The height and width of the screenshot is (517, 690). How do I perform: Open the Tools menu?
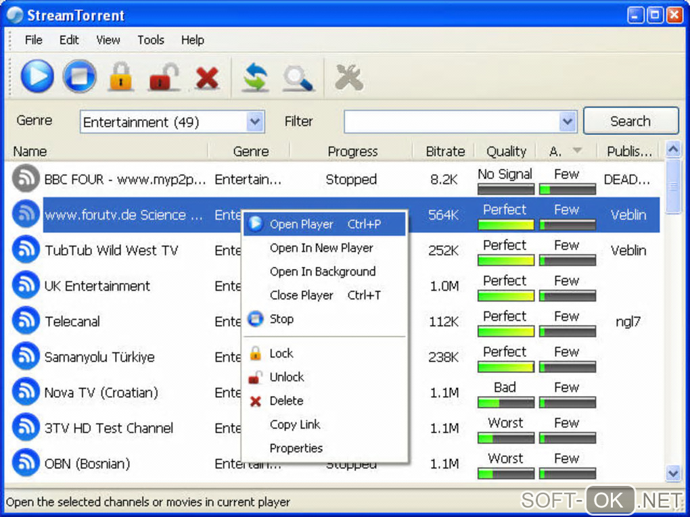[x=150, y=40]
